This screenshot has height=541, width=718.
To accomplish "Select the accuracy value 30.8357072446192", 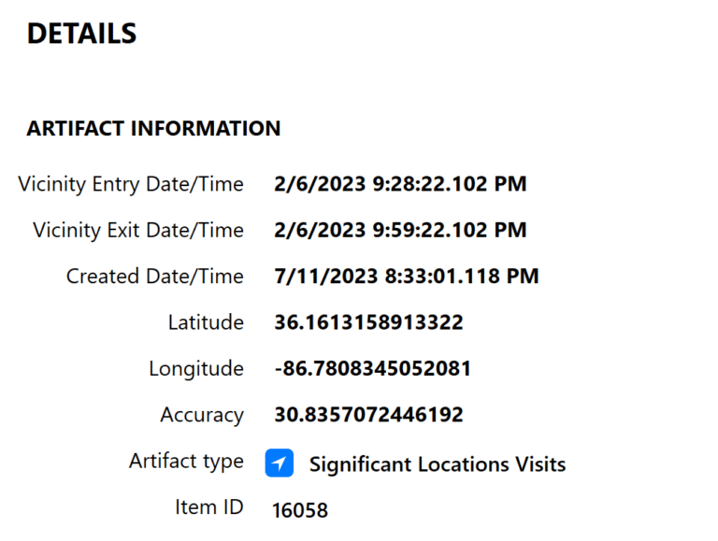I will click(368, 415).
